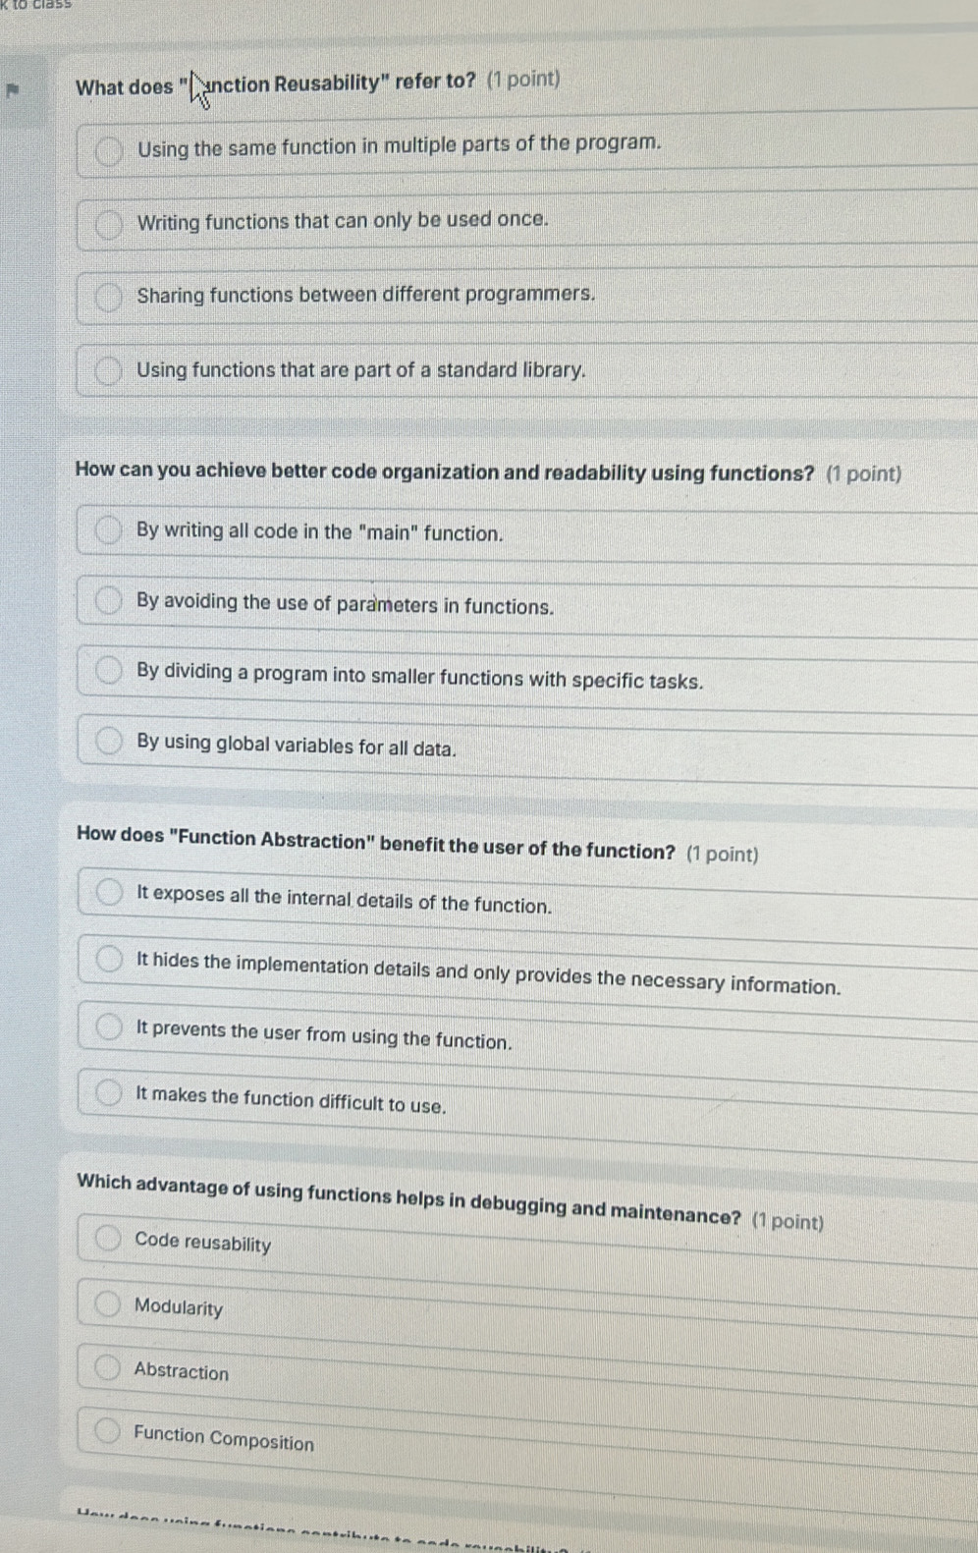The width and height of the screenshot is (978, 1553).
Task: Select the 'Function Composition' answer
Action: coord(108,1432)
